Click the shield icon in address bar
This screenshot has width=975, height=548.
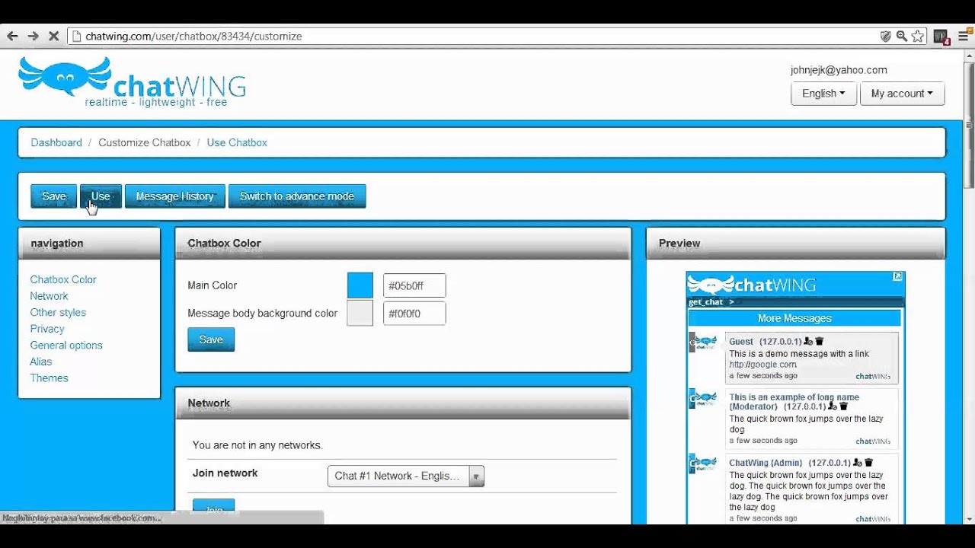point(885,36)
